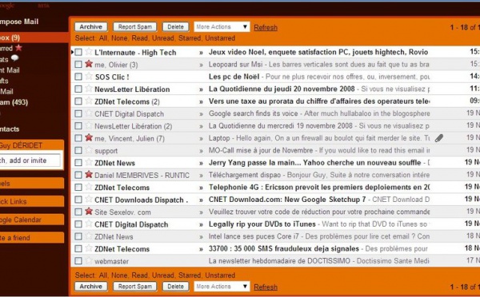
Task: Click the top Report Spam button
Action: pyautogui.click(x=135, y=27)
